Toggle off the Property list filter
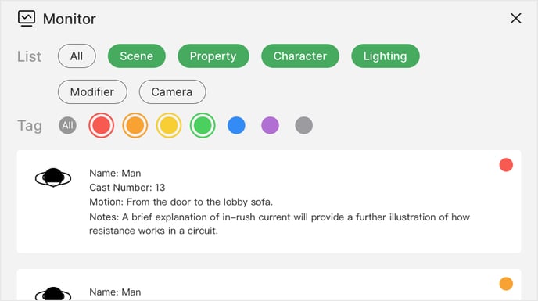Viewport: 538px width, 301px height. tap(213, 56)
